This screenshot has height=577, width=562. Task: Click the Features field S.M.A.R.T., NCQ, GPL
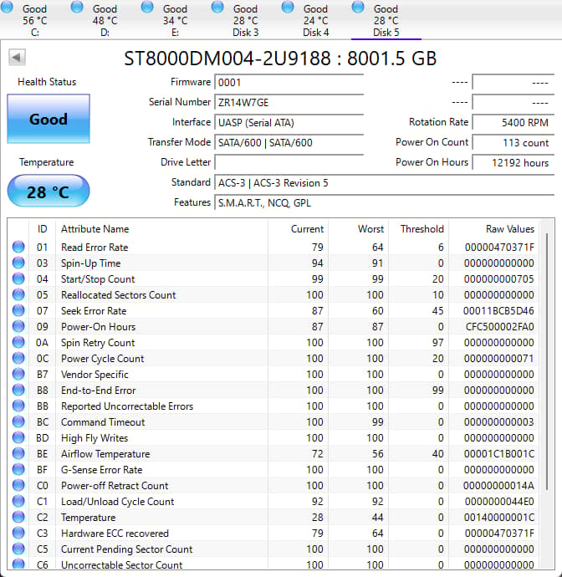384,202
